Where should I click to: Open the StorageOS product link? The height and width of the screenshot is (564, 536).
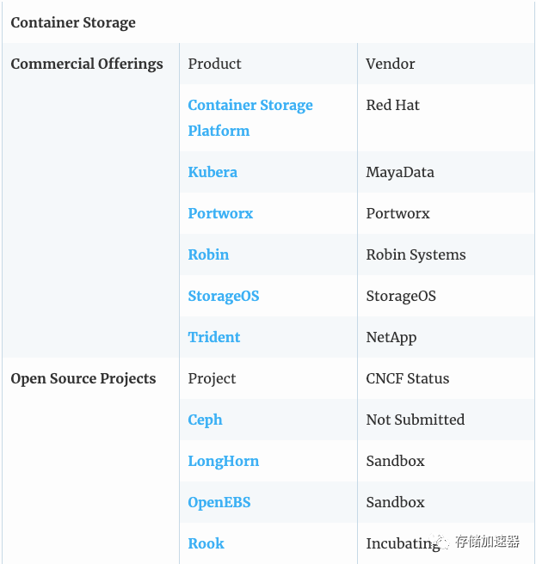223,296
